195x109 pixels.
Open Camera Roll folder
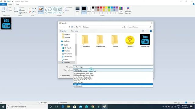86,41
